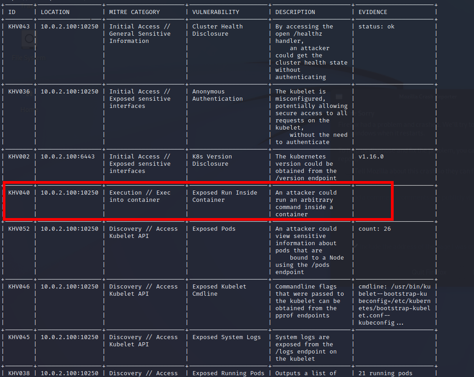Click description mentioning pprof endpoints
474x377 pixels.
tap(310, 301)
